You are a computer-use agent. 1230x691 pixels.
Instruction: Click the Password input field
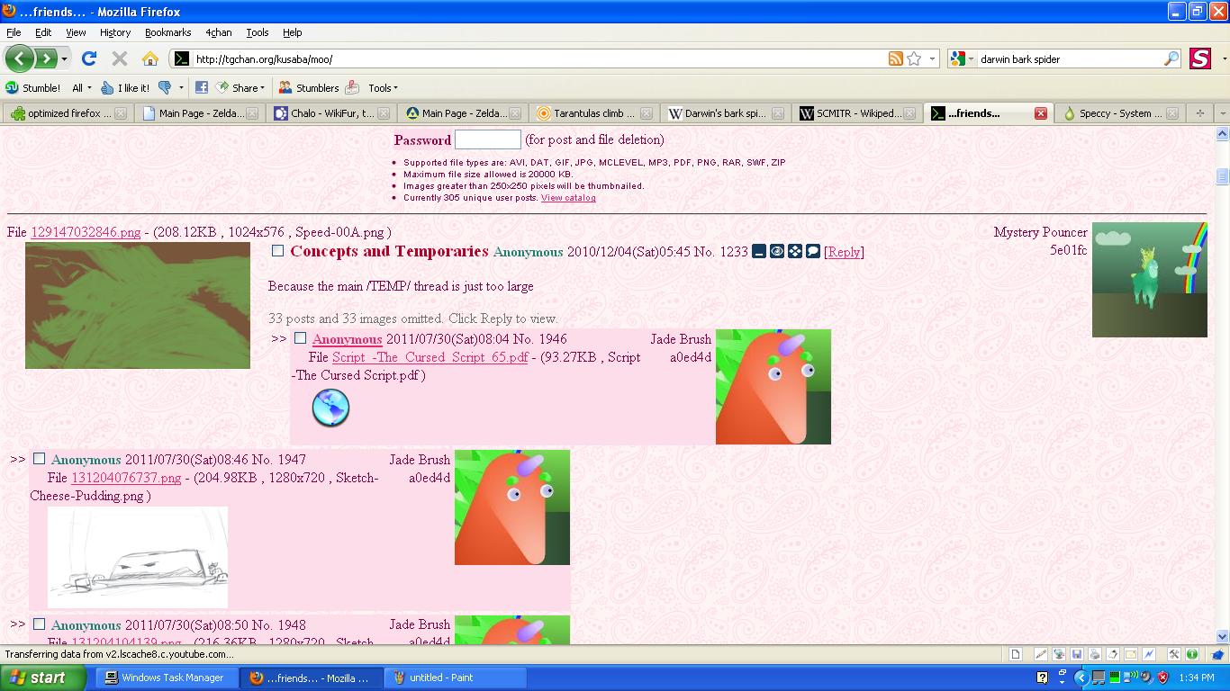(x=487, y=139)
